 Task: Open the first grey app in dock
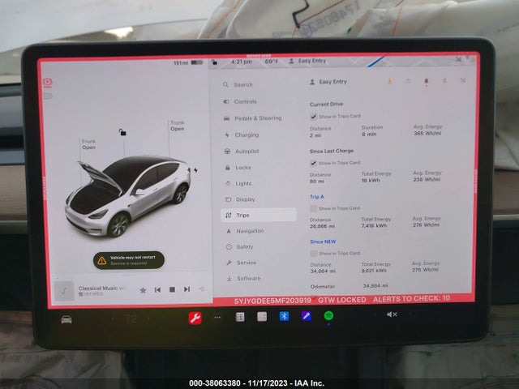(x=240, y=317)
